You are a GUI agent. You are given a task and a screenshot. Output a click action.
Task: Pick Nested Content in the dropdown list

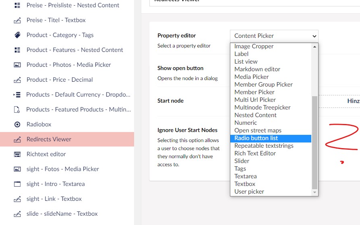tap(271, 115)
